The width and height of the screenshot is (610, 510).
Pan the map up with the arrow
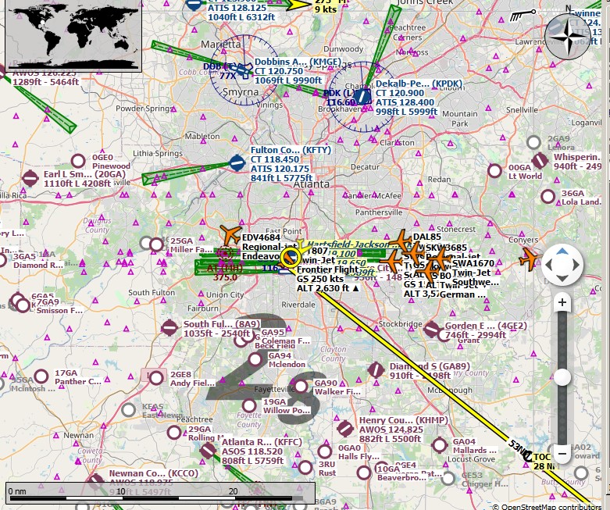562,251
